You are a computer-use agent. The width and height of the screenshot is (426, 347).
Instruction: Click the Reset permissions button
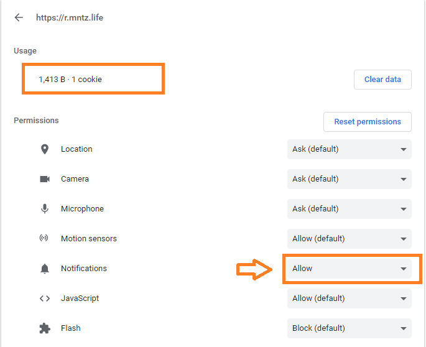[x=368, y=122]
